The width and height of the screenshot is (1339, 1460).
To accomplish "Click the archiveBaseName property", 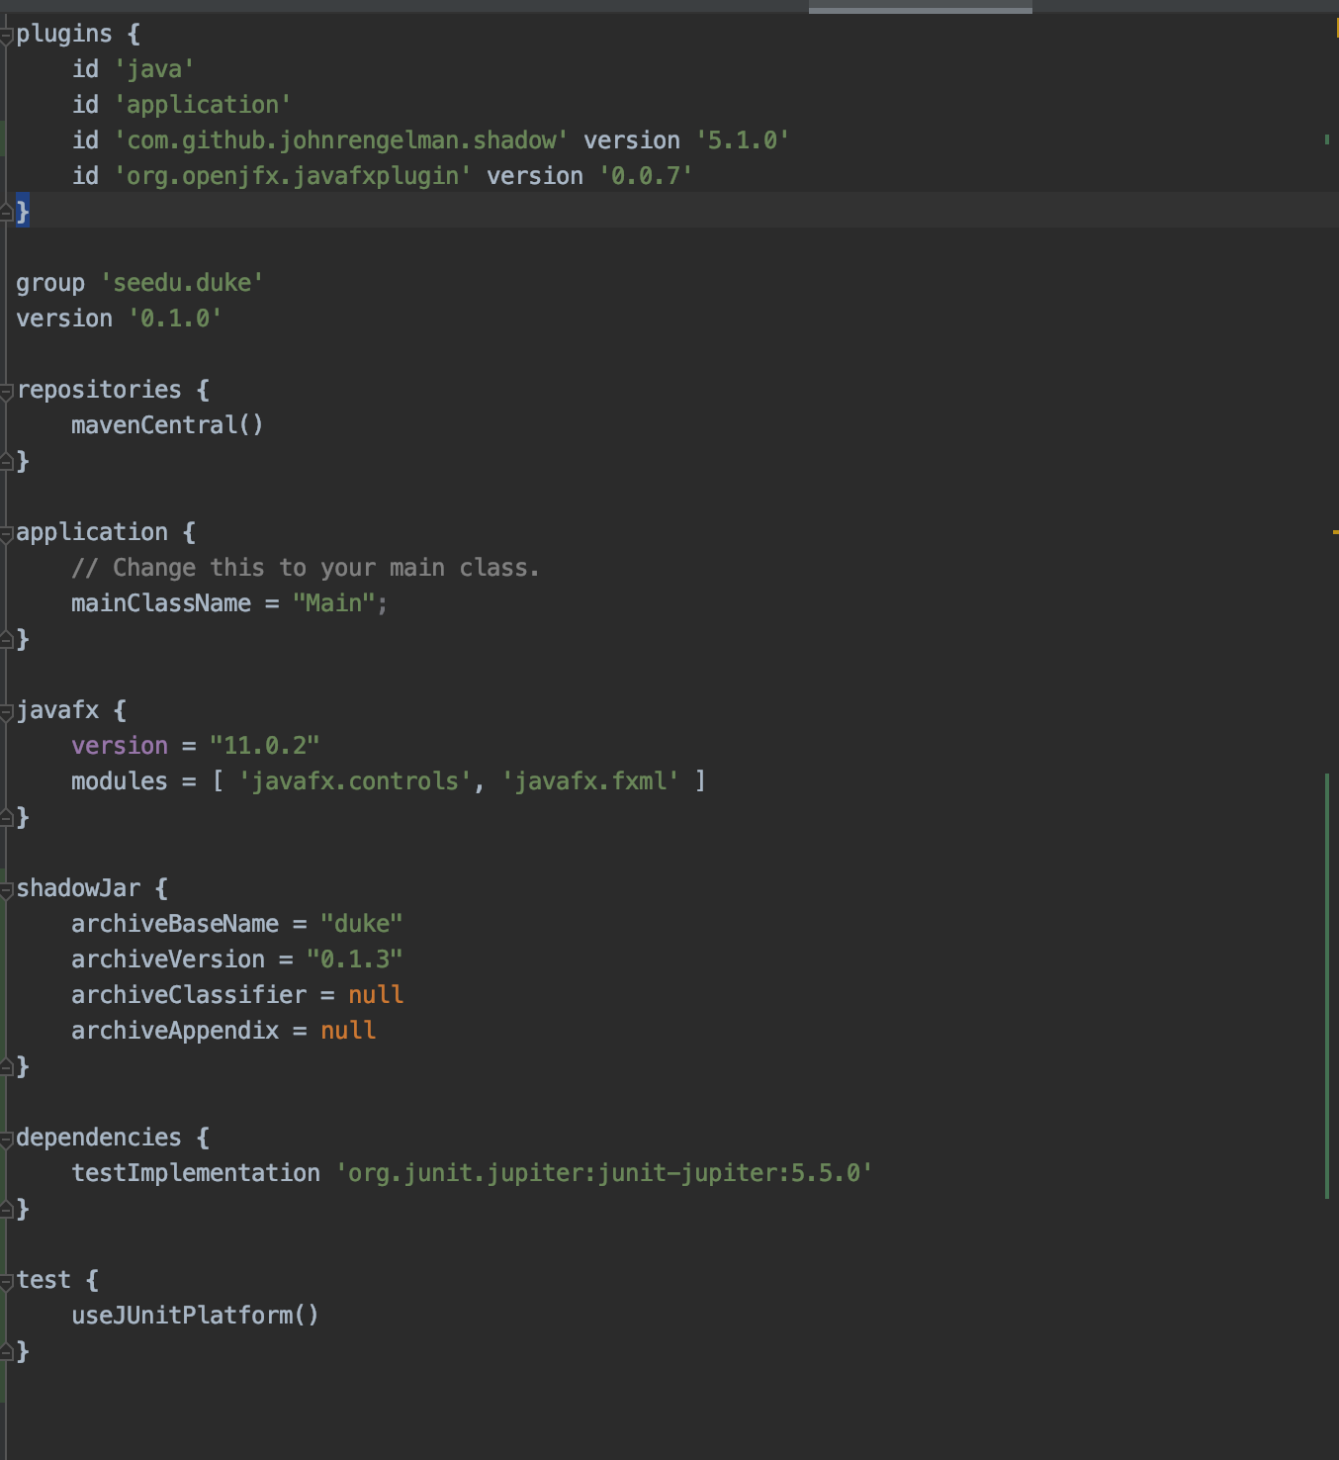I will [x=175, y=924].
